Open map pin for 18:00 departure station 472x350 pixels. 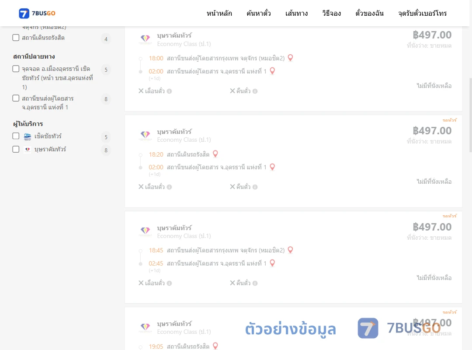click(x=291, y=58)
